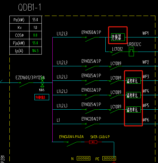
Task: Select the WP2 row E9ND25A/3P label
Action: pos(91,61)
